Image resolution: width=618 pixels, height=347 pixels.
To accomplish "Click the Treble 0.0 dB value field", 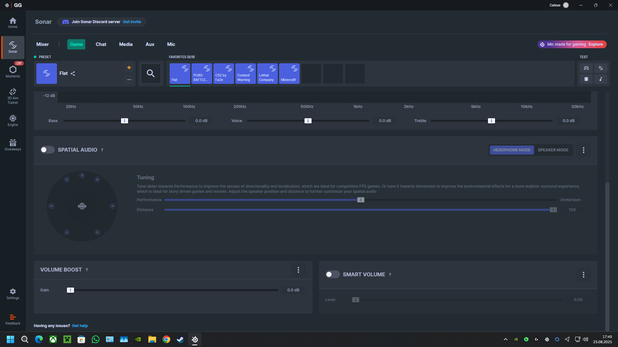I will click(568, 121).
